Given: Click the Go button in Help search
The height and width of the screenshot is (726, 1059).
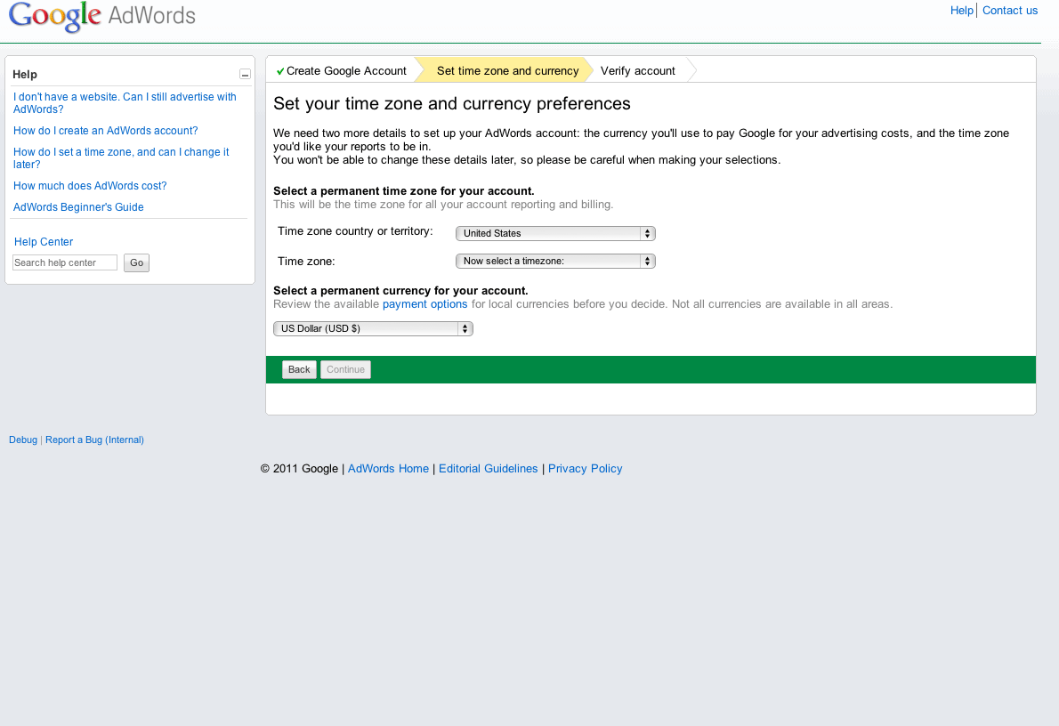Looking at the screenshot, I should 136,262.
